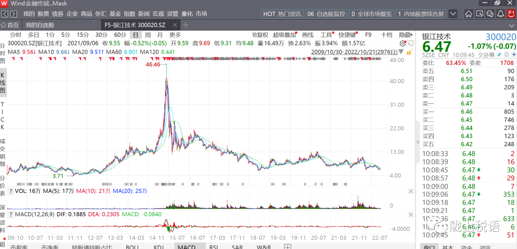
Task: Open the 快捷键 shortcuts dropdown
Action: coord(347,35)
